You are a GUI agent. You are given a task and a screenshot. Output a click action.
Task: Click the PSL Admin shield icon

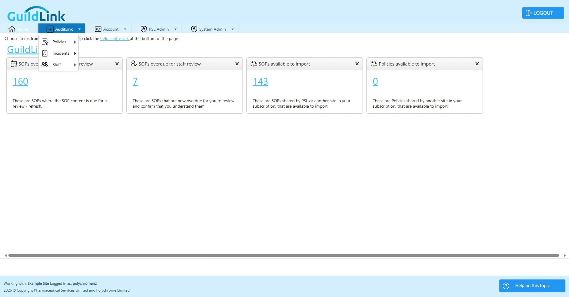click(144, 29)
